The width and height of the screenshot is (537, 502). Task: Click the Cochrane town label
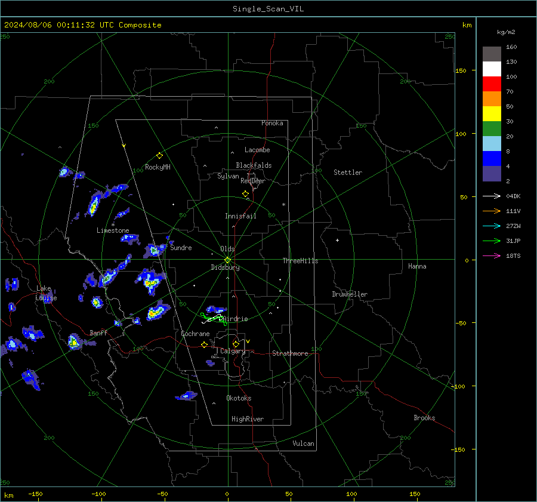[195, 334]
